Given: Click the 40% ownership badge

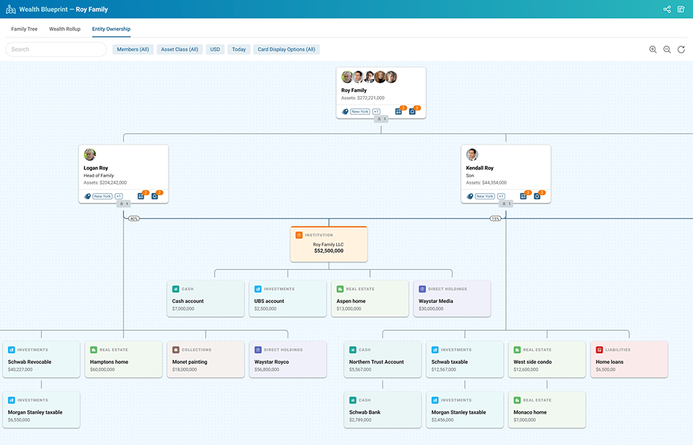Looking at the screenshot, I should [x=134, y=219].
